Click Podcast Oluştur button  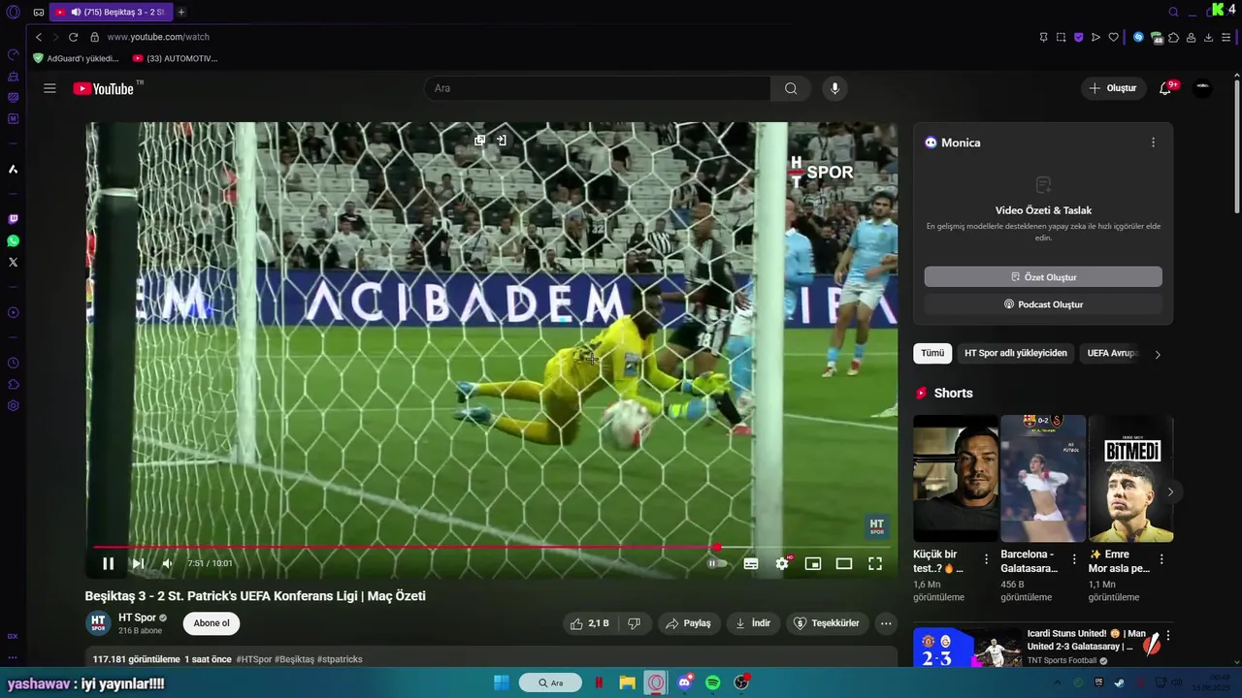tap(1043, 304)
